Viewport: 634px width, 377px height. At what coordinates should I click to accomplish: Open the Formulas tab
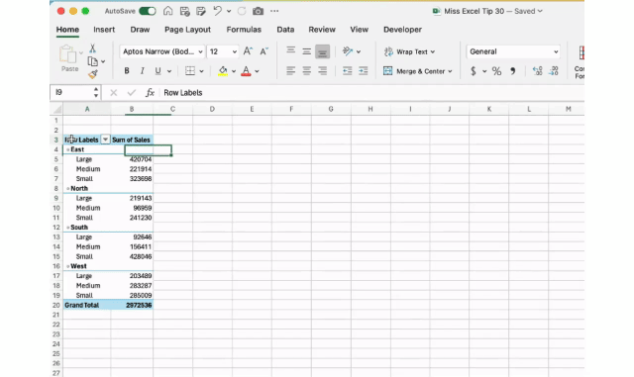coord(244,30)
